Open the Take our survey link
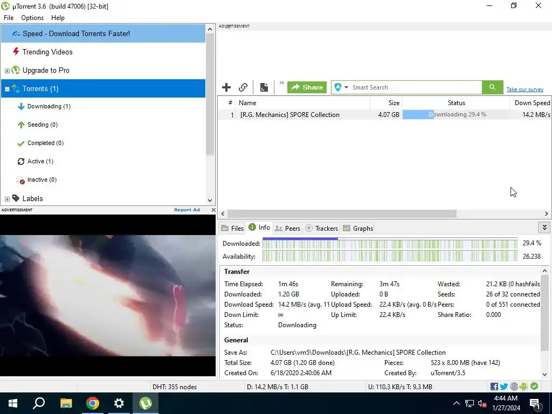552x414 pixels. [x=525, y=89]
